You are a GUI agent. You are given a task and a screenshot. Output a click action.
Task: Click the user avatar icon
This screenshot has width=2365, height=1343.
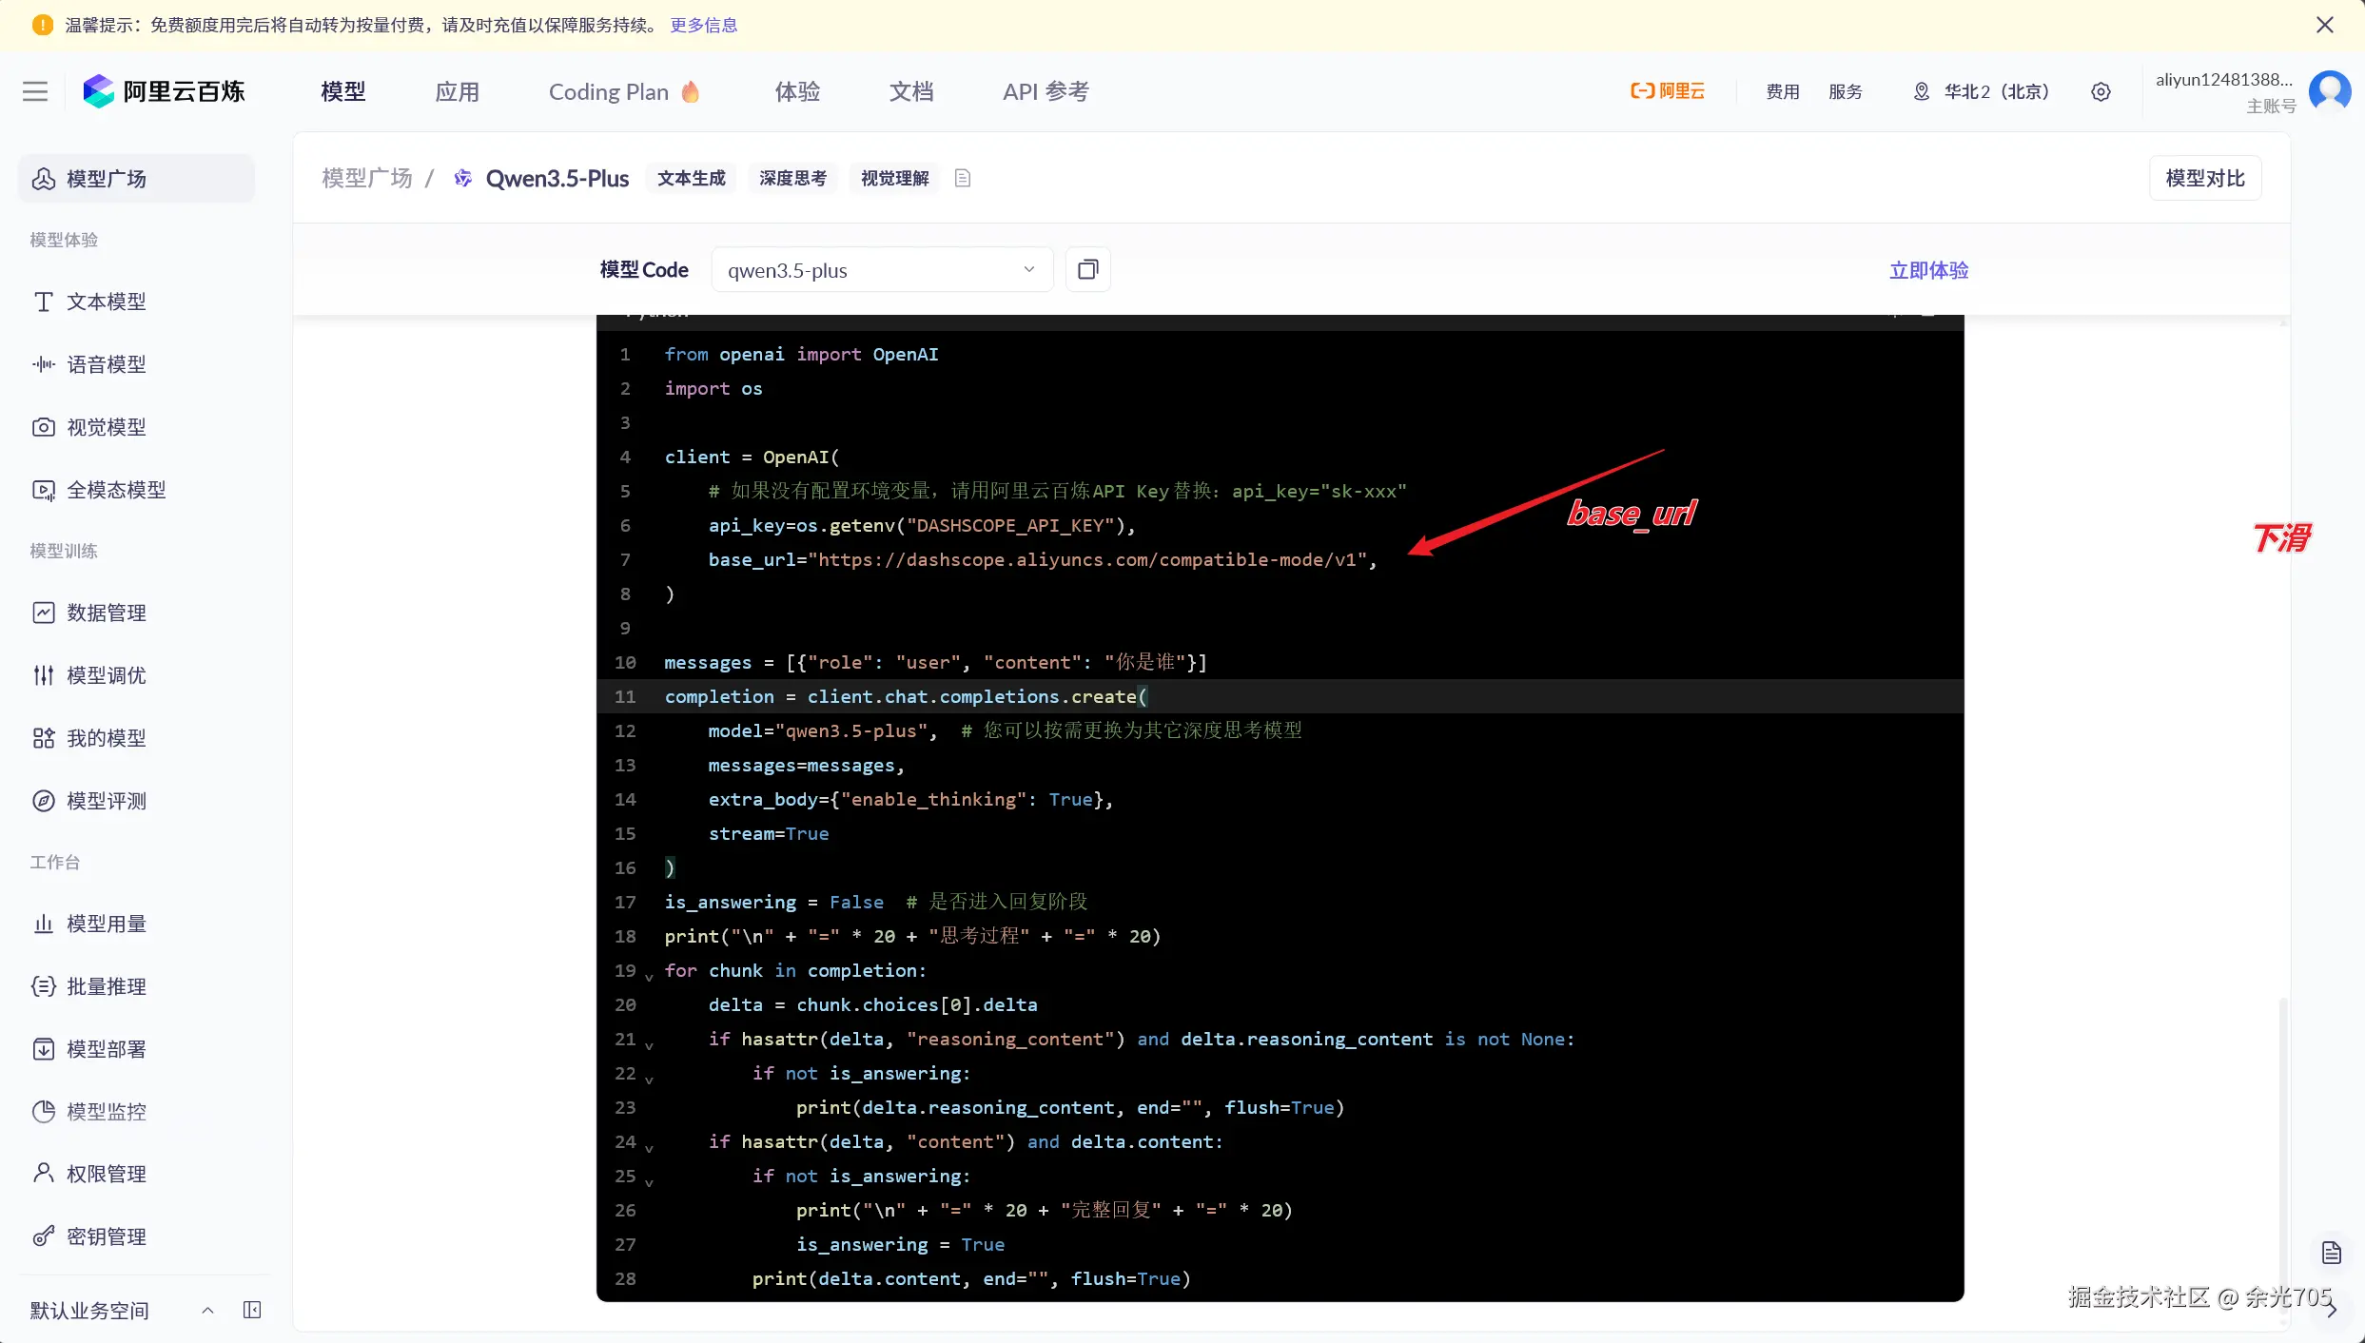(x=2330, y=92)
